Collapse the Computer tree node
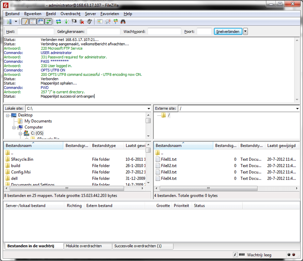The image size is (303, 261). pyautogui.click(x=14, y=127)
